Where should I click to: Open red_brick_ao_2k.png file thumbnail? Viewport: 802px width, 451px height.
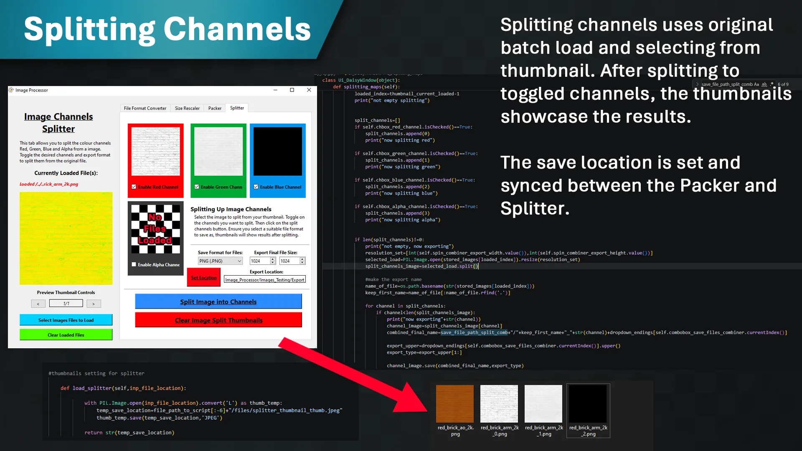pyautogui.click(x=455, y=404)
